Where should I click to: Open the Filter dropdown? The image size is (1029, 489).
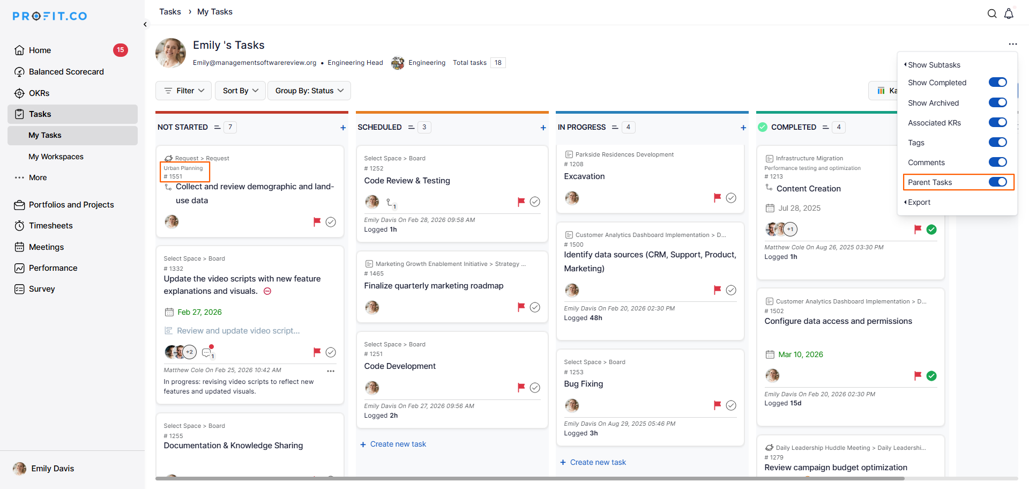[x=184, y=91]
